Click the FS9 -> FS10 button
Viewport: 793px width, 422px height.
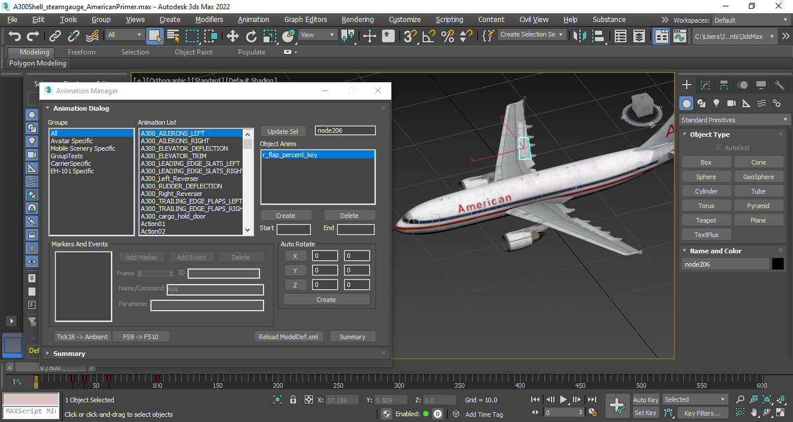click(141, 337)
